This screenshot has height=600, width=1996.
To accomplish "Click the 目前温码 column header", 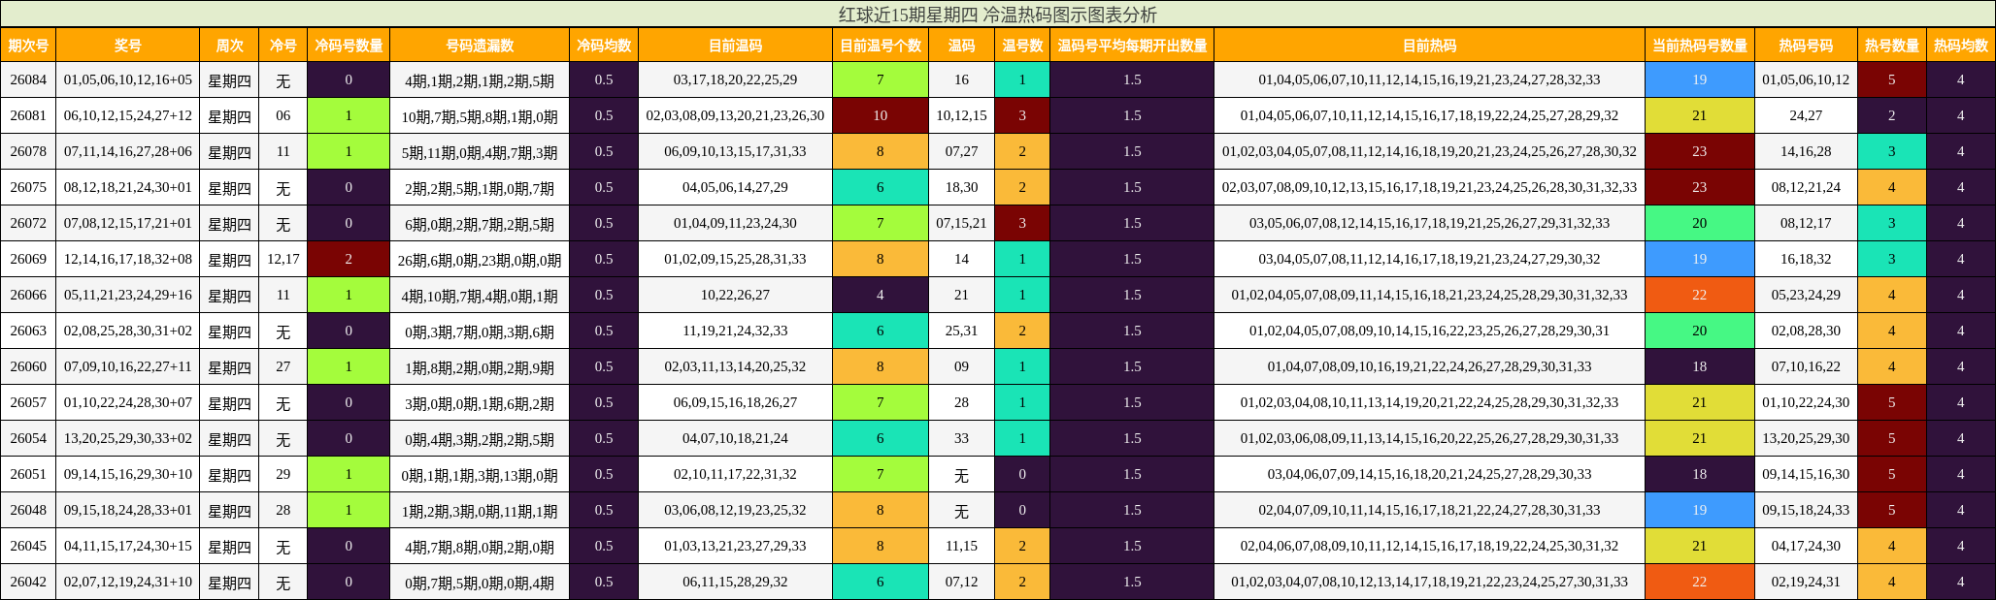I will point(735,45).
